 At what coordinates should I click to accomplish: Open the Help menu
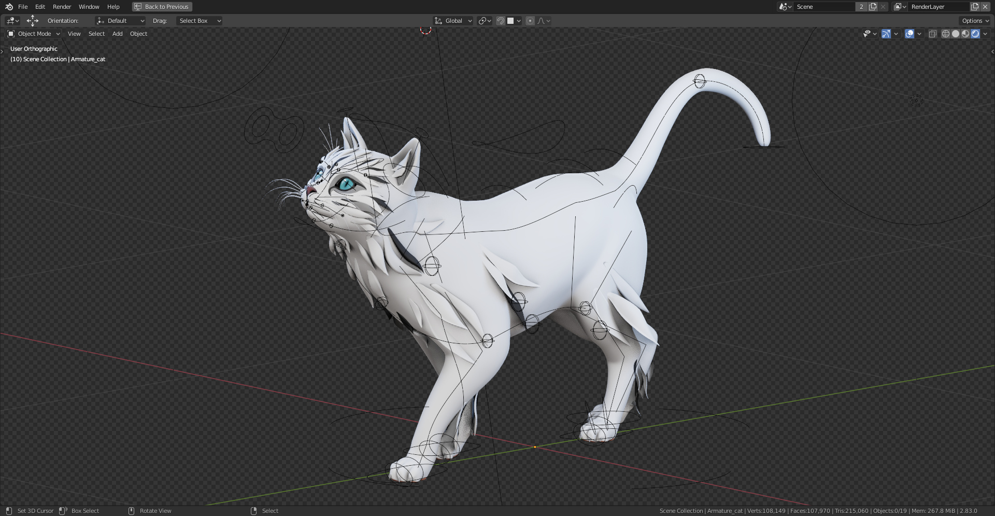[x=113, y=7]
